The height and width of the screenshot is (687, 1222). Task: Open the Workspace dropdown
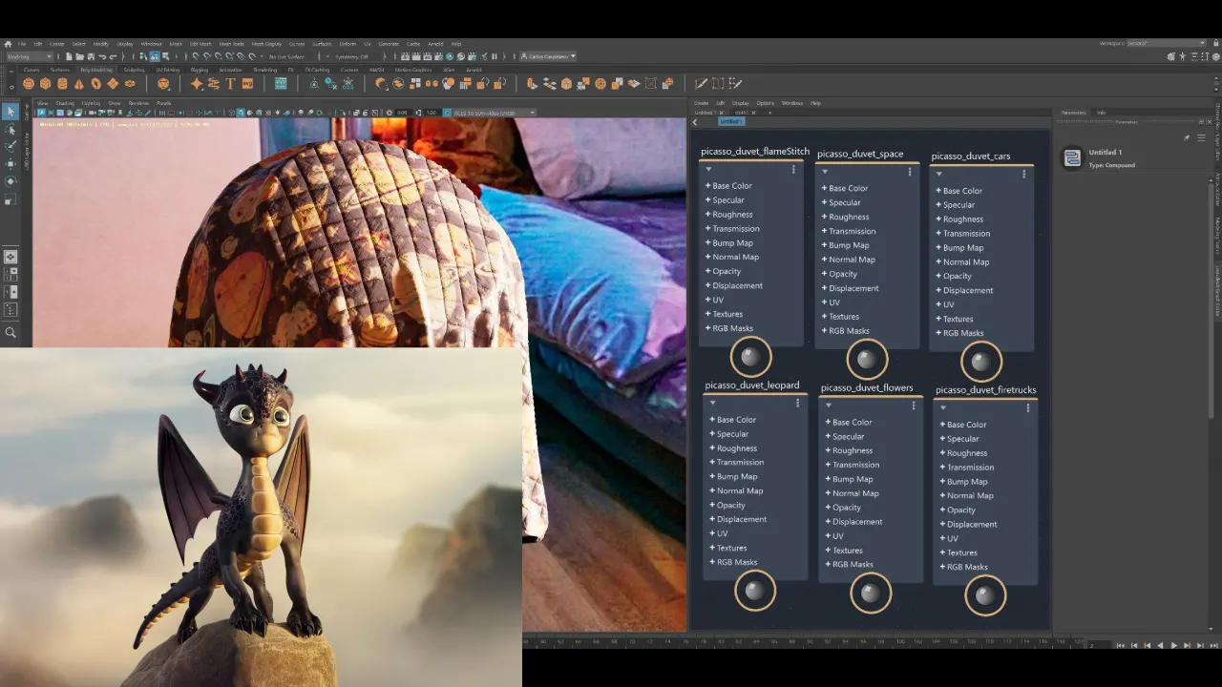1166,44
